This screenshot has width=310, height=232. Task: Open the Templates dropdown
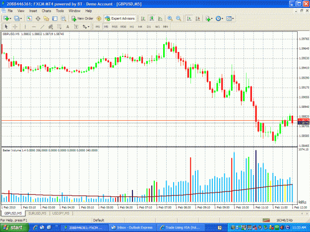pyautogui.click(x=230, y=18)
